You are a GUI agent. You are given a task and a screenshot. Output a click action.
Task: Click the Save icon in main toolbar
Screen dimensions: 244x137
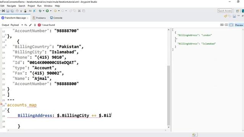(x=8, y=11)
